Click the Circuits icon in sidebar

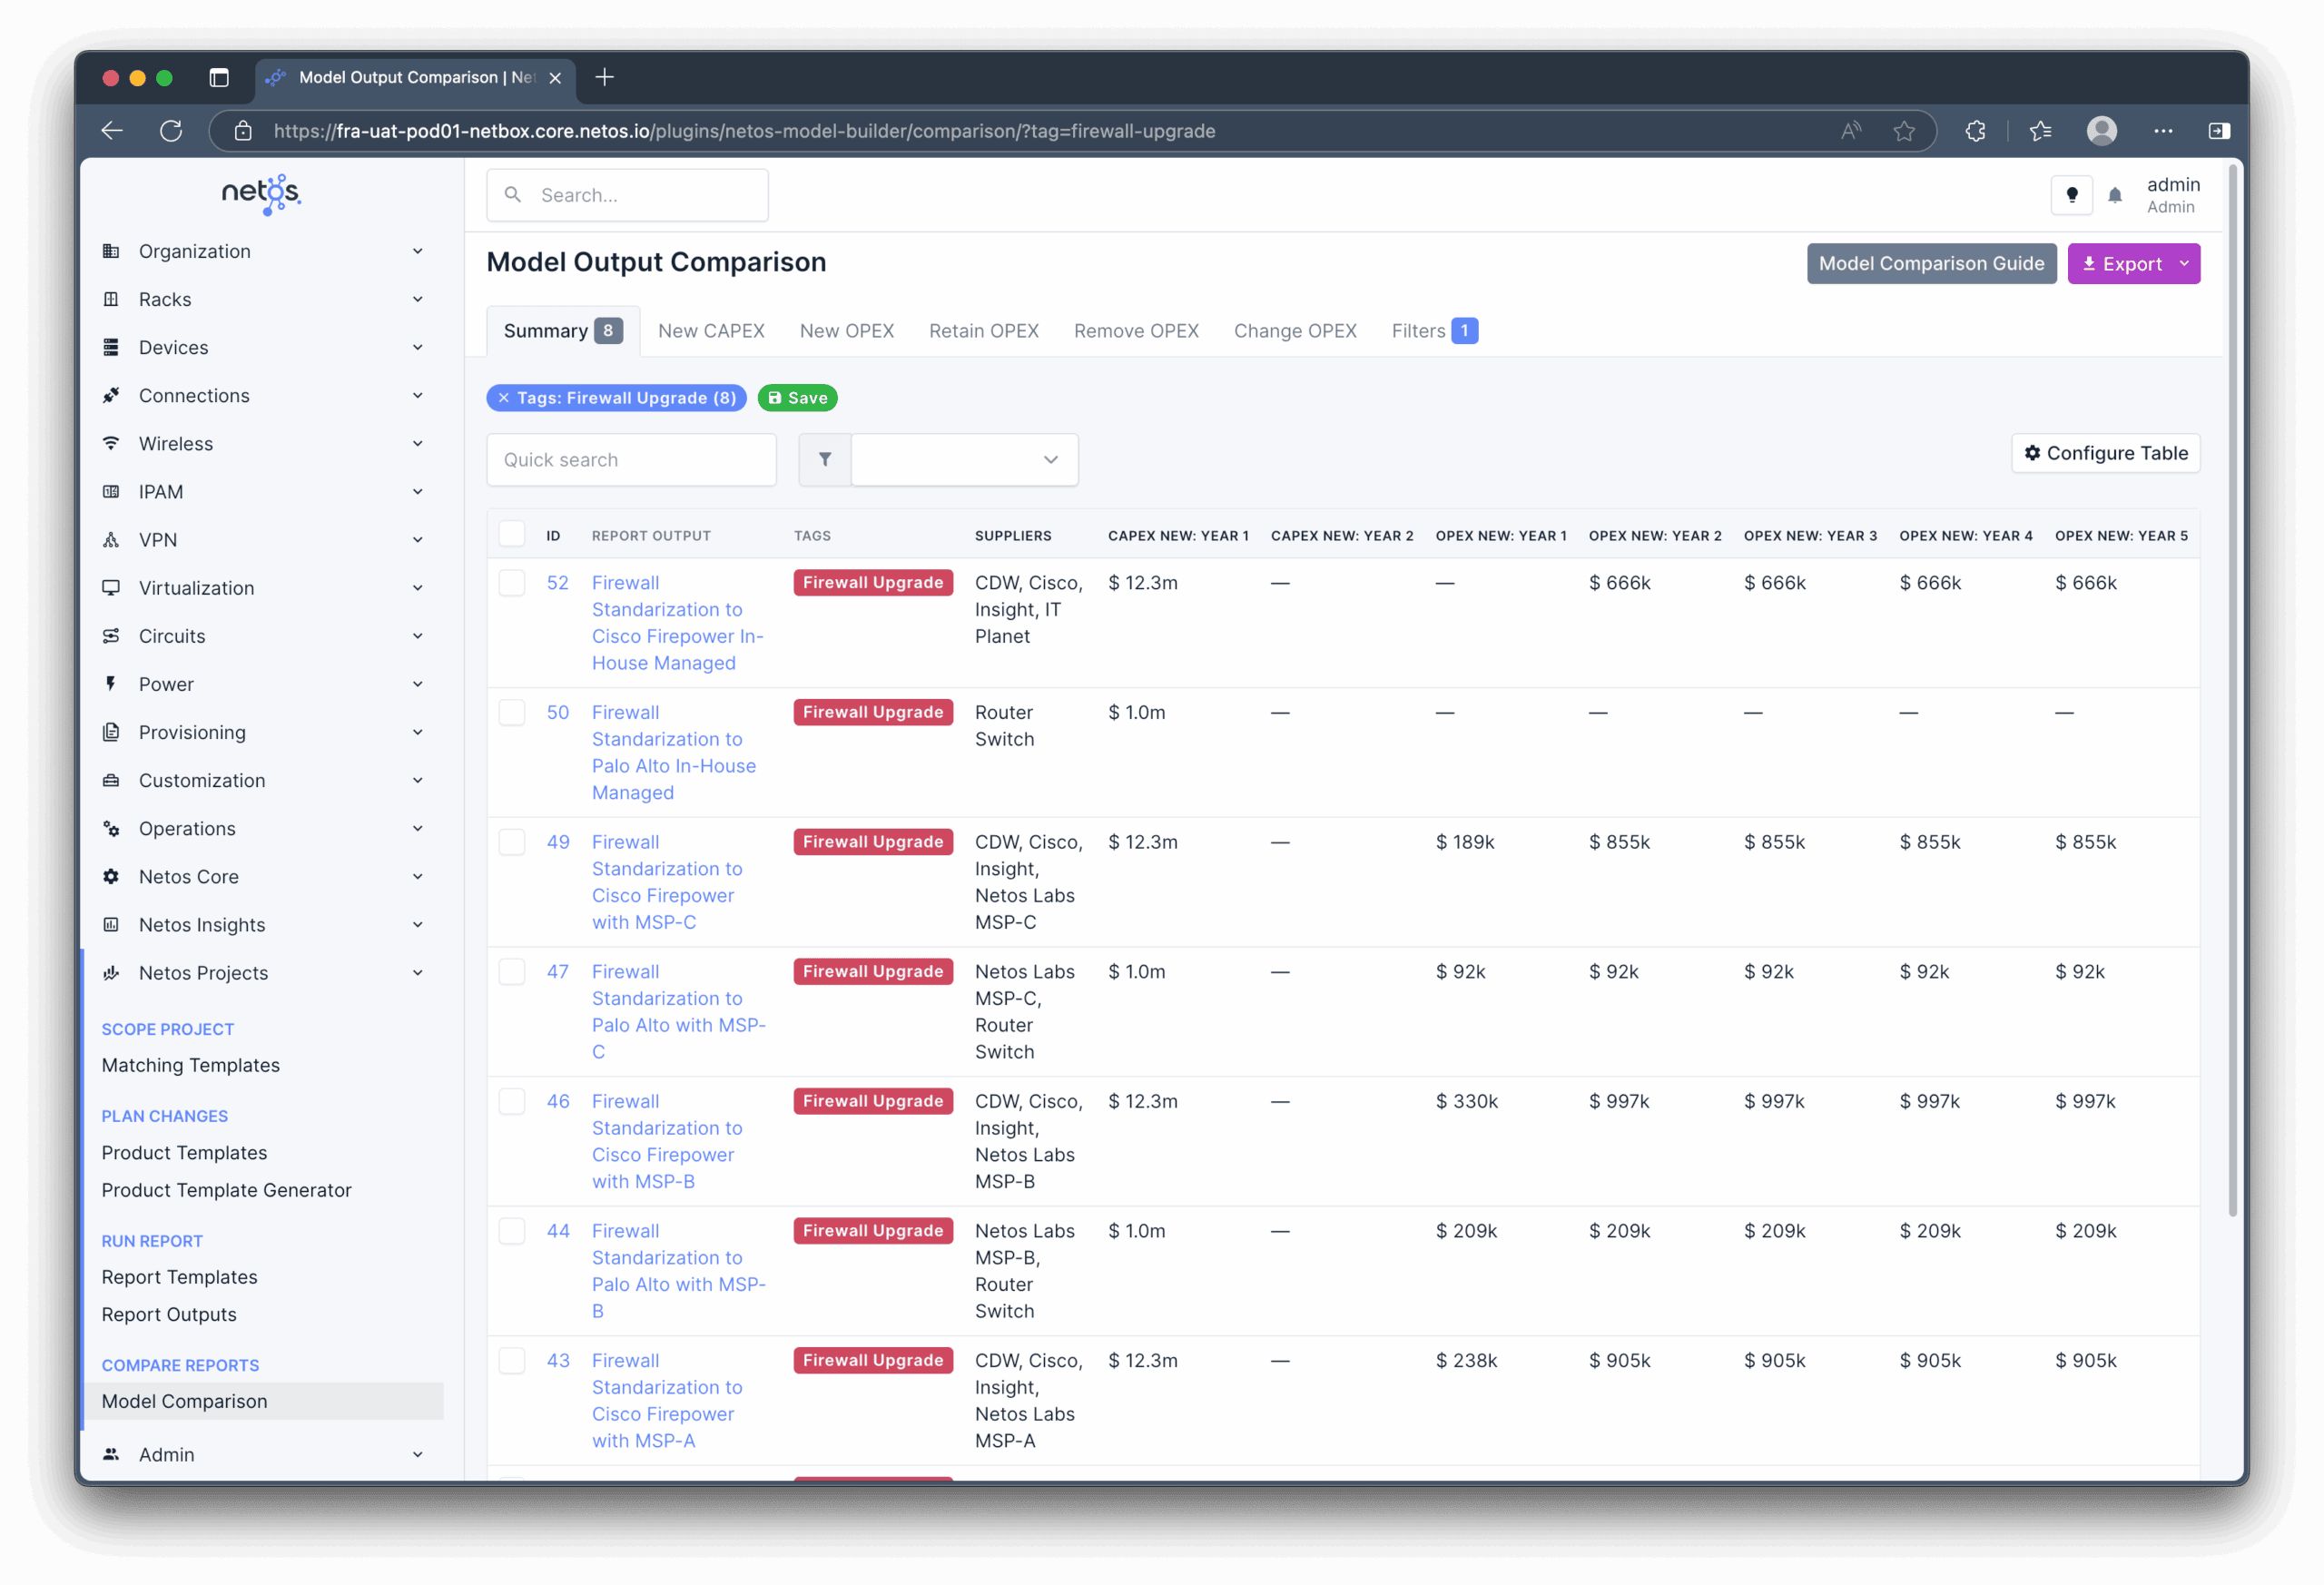point(111,636)
